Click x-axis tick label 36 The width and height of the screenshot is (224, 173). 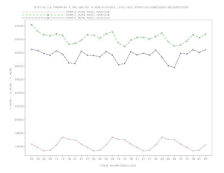click(x=106, y=159)
